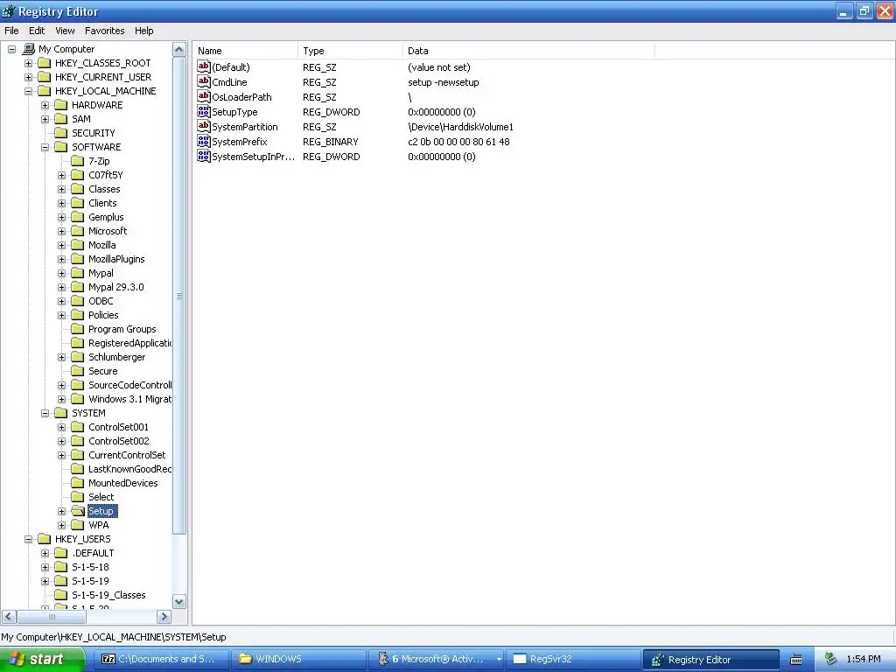This screenshot has height=672, width=896.
Task: Switch to the RegSvr32 taskbar button
Action: (x=574, y=659)
